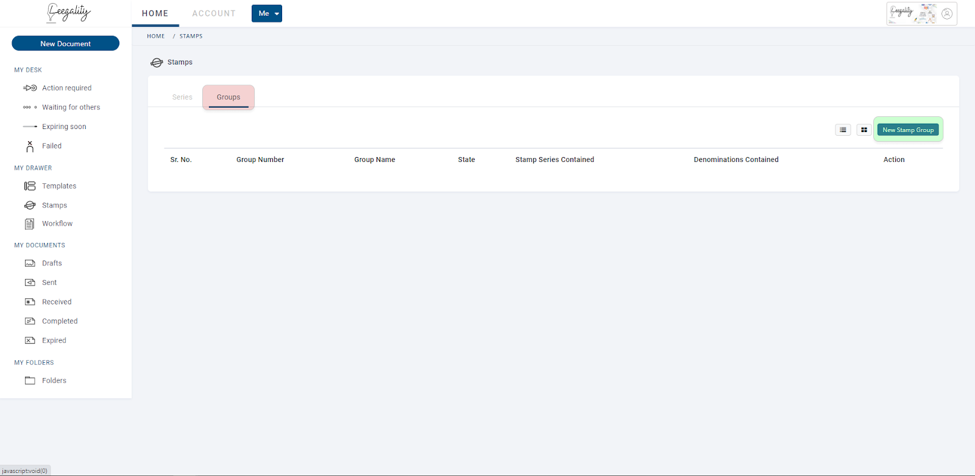This screenshot has height=476, width=975.
Task: Click the State column header
Action: click(x=467, y=159)
